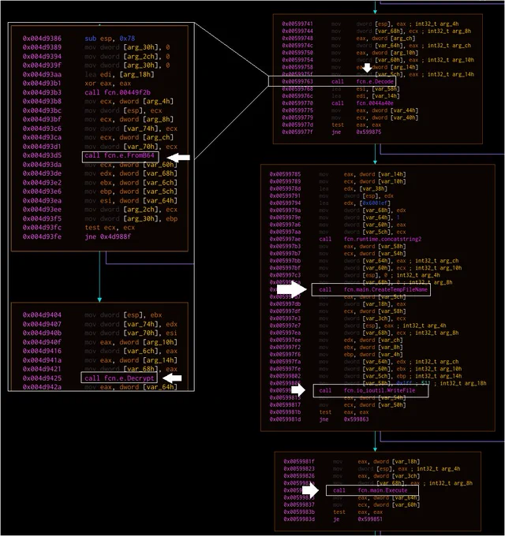Viewport: 505px width, 536px height.
Task: Select address 0x004d940f
Action: coord(42,342)
